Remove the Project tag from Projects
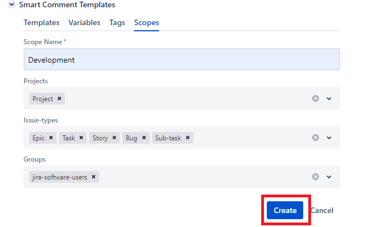Screen dimensions: 366x227 (x=60, y=99)
